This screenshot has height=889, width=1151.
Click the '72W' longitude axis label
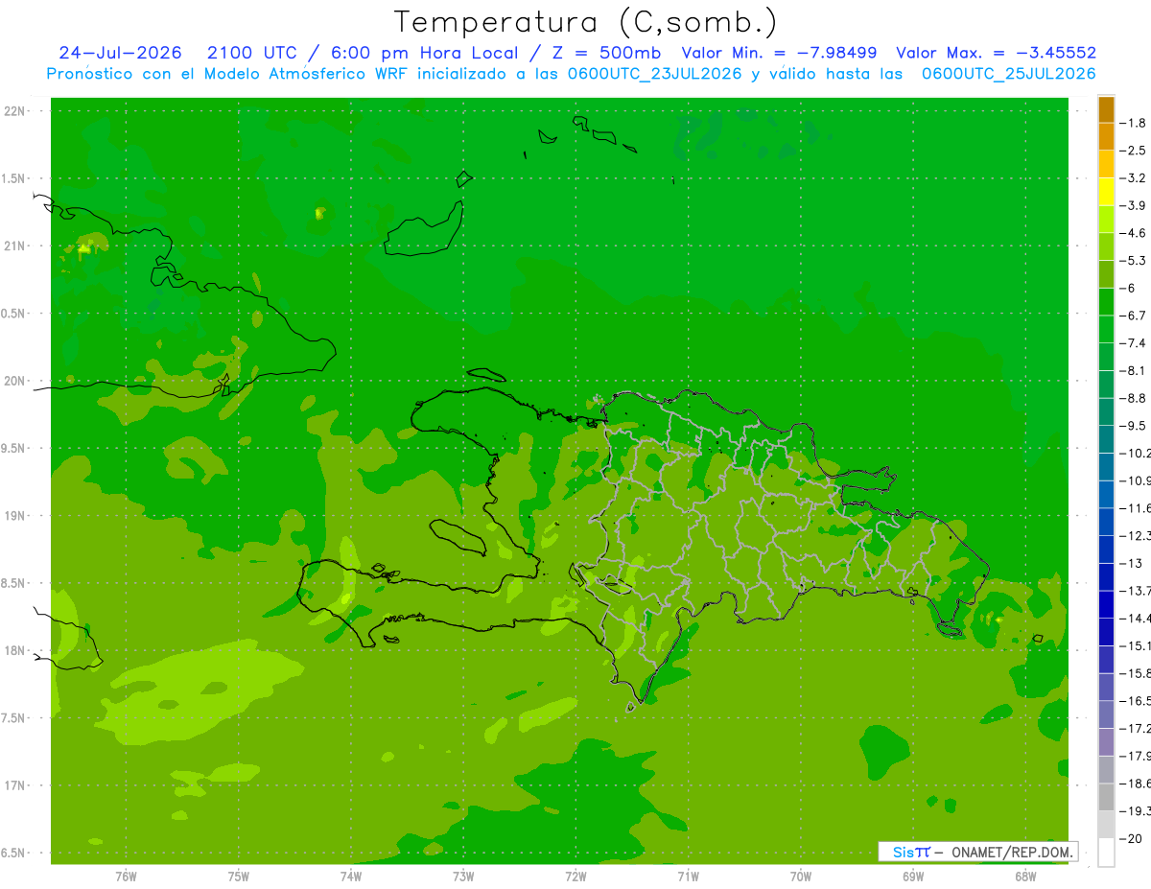575,877
